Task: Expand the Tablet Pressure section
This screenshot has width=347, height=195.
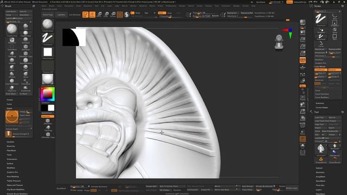Action: click(14, 181)
